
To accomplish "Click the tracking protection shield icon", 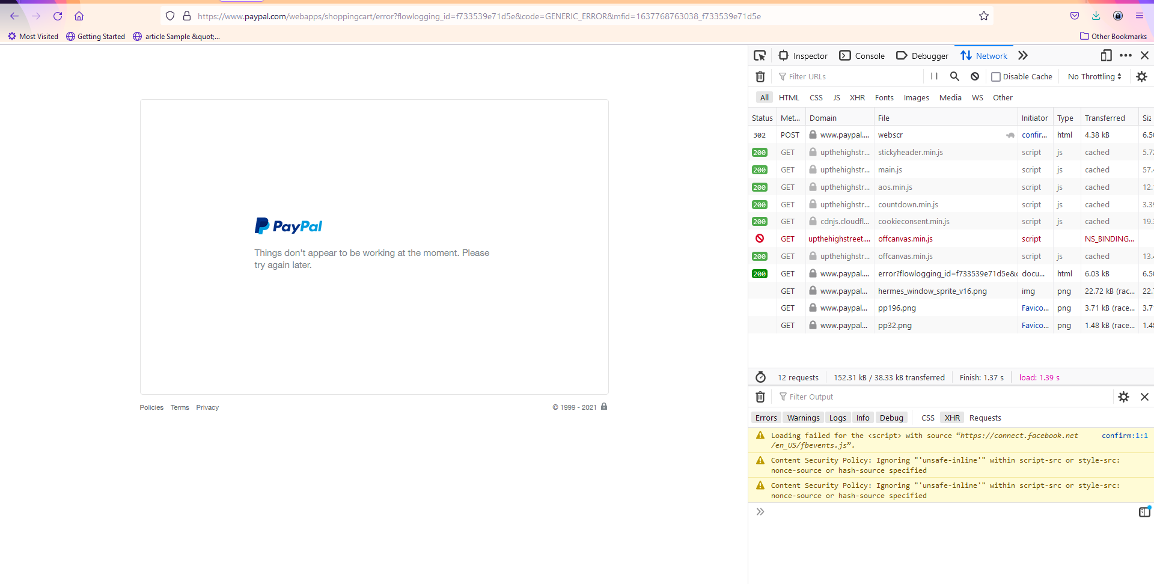I will (170, 16).
